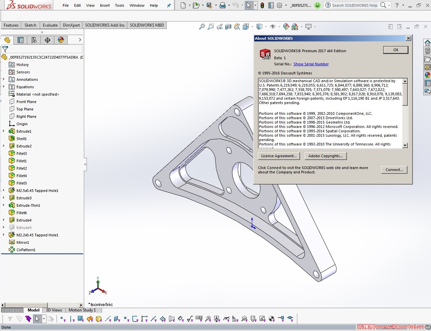
Task: Open File Properties icon in top toolbar
Action: [271, 5]
